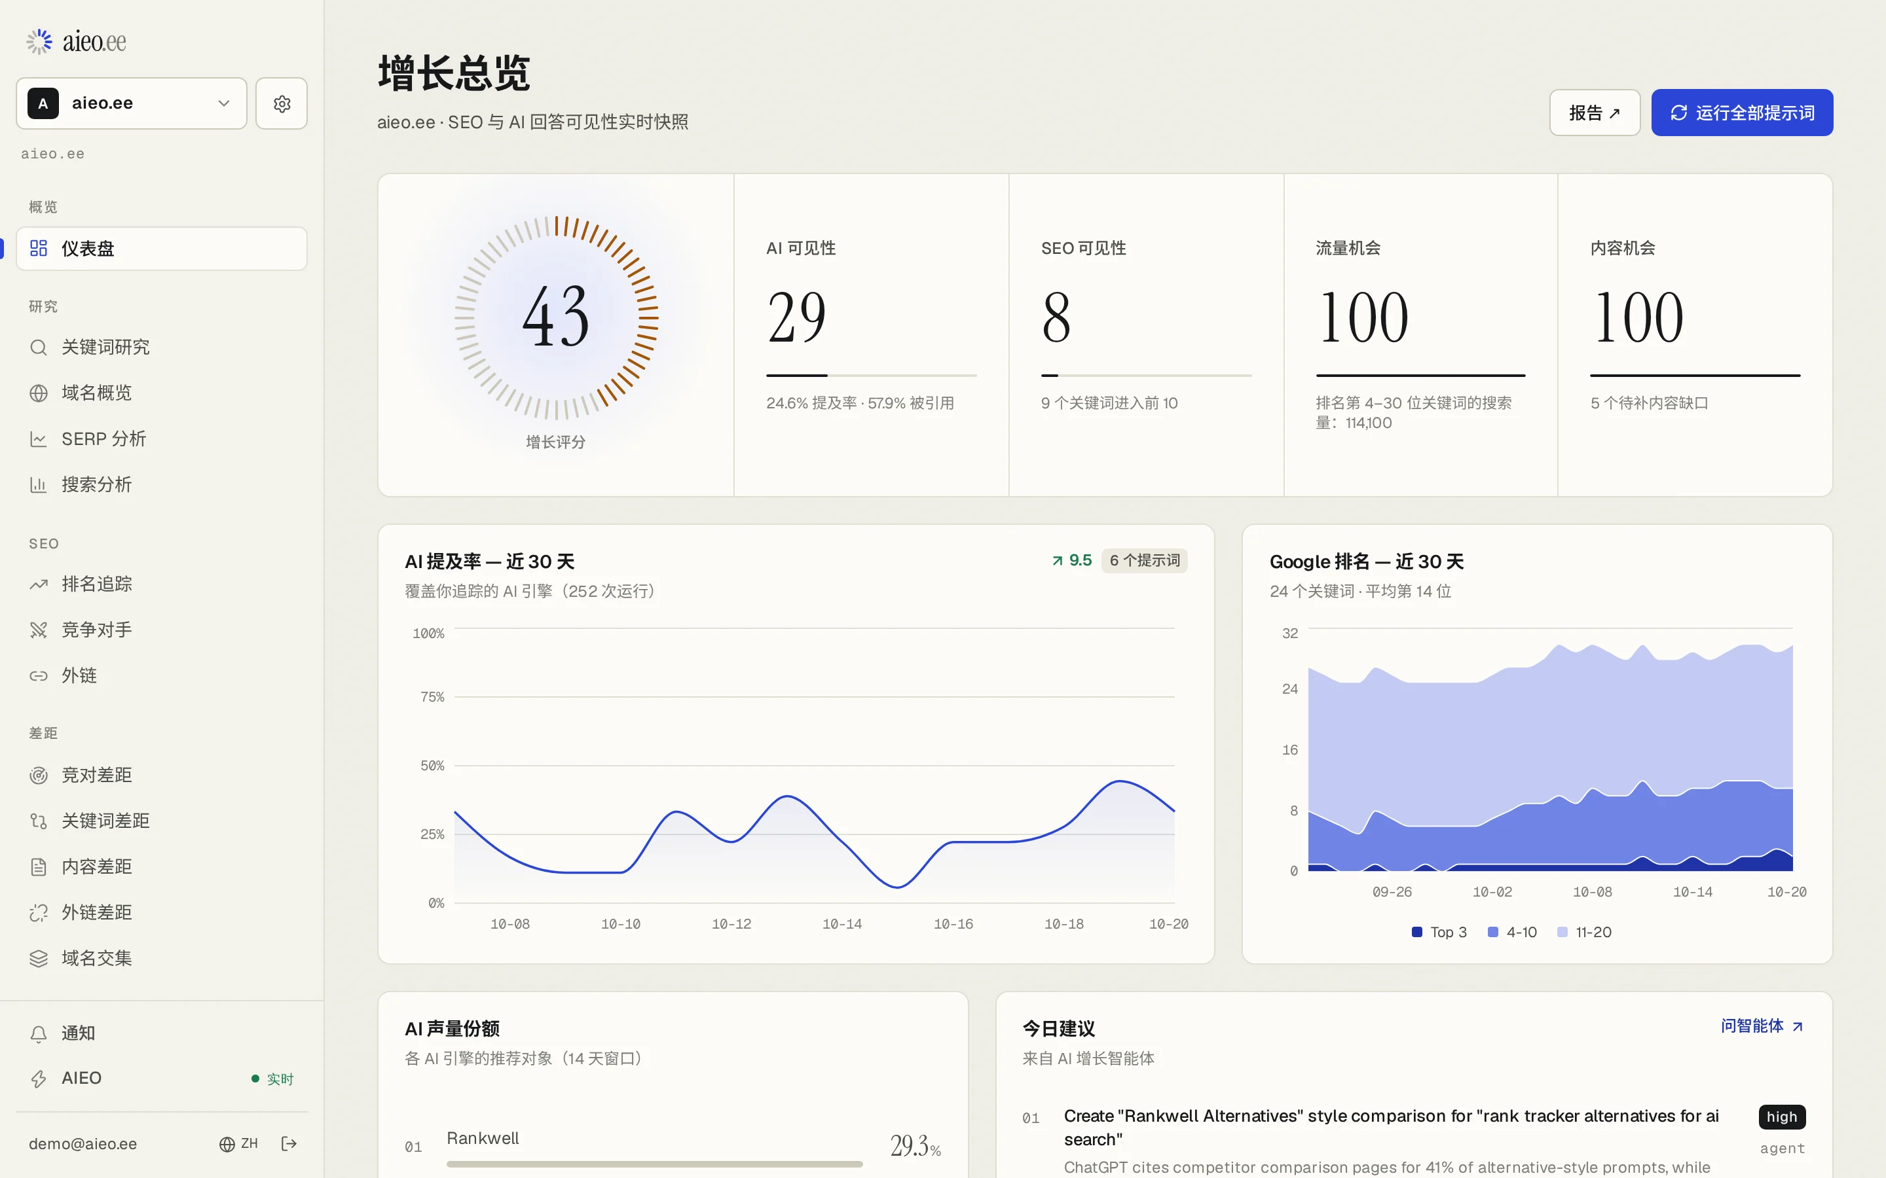The width and height of the screenshot is (1886, 1178).
Task: Click the AI 可见性 score card
Action: 872,335
